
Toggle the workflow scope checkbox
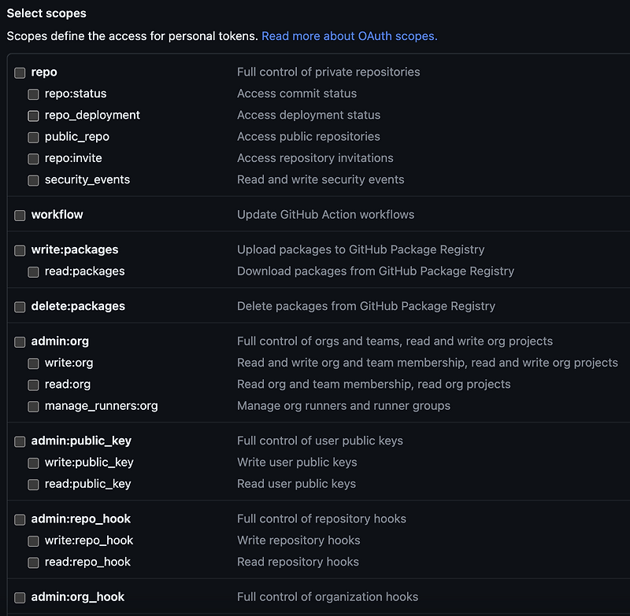tap(20, 216)
